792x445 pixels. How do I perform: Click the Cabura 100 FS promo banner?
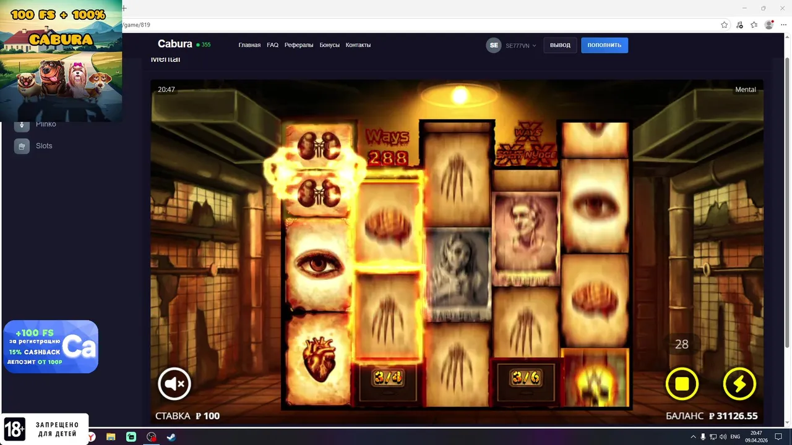(61, 61)
